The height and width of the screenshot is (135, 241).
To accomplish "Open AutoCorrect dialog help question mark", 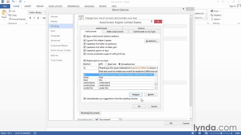I will [x=151, y=22].
